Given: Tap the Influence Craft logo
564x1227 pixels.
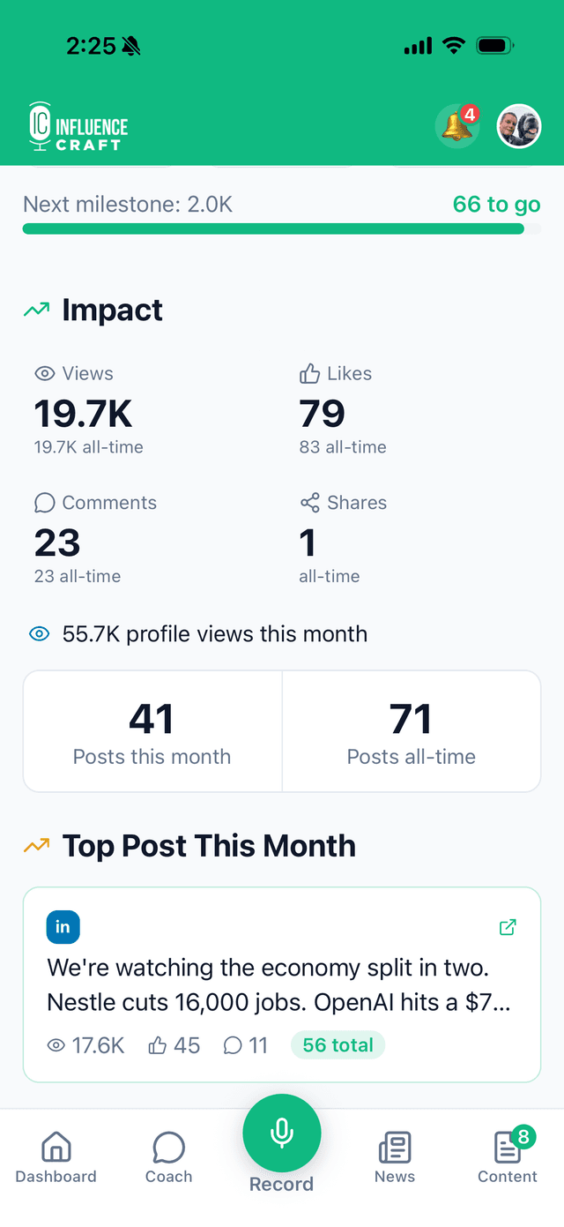Looking at the screenshot, I should coord(78,128).
